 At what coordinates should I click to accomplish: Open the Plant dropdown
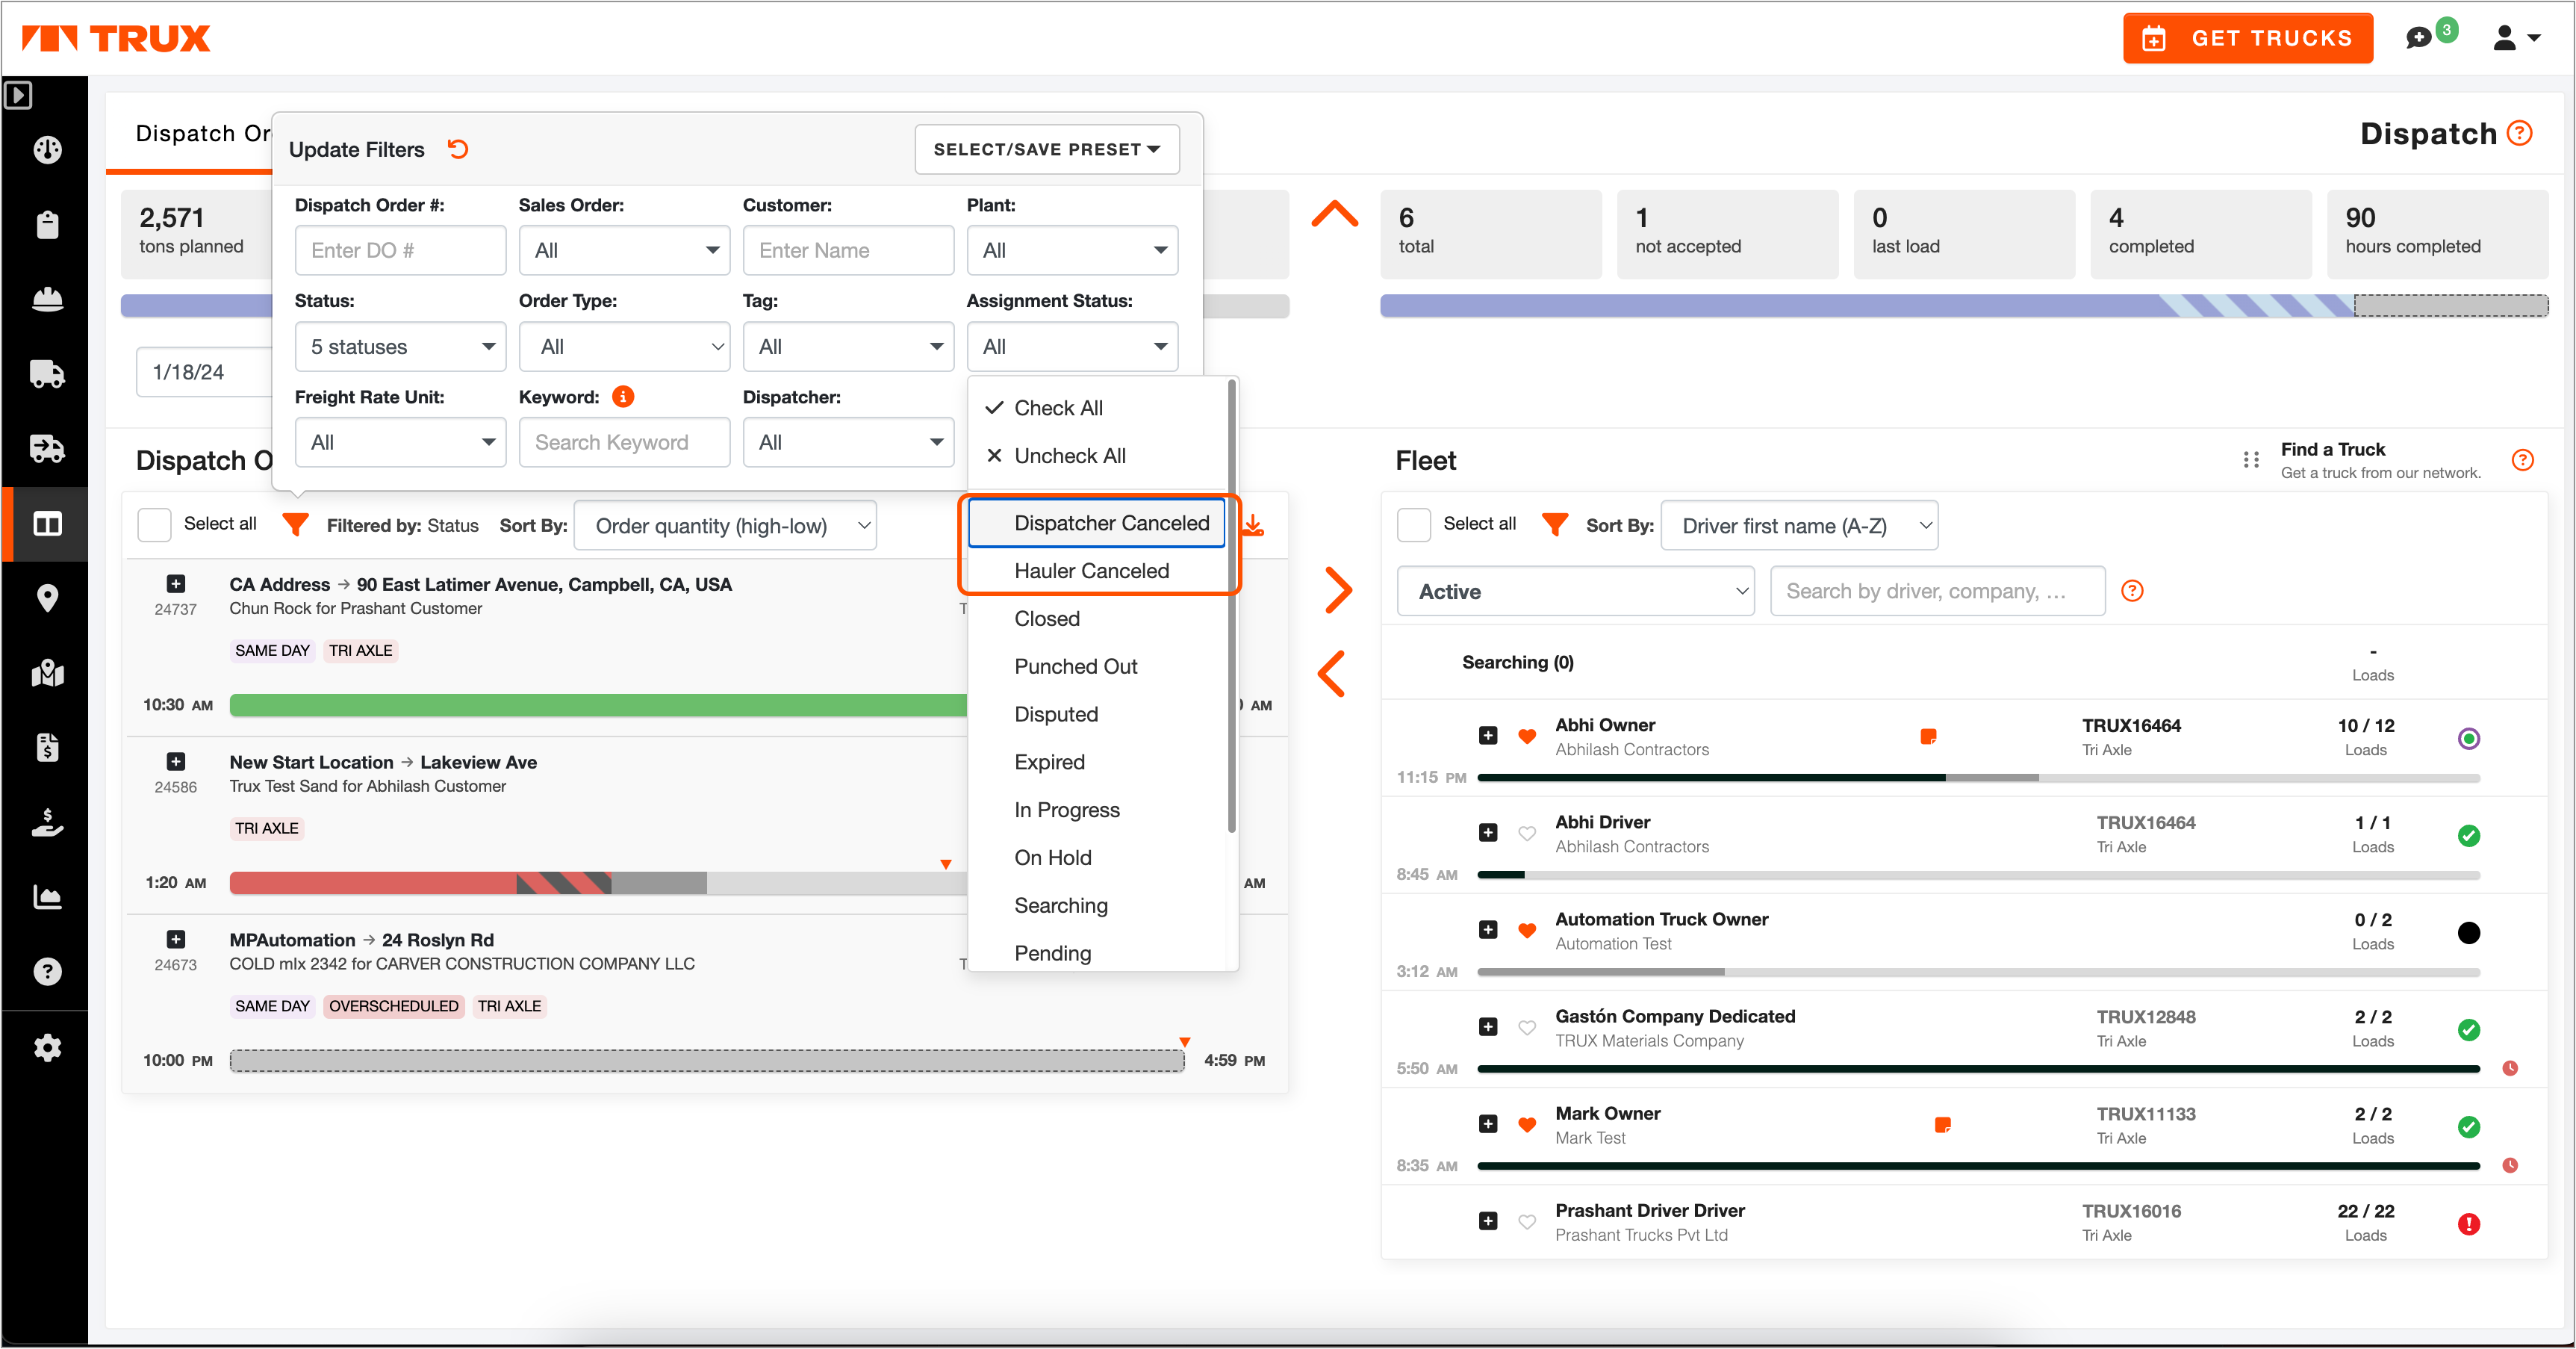[x=1073, y=250]
